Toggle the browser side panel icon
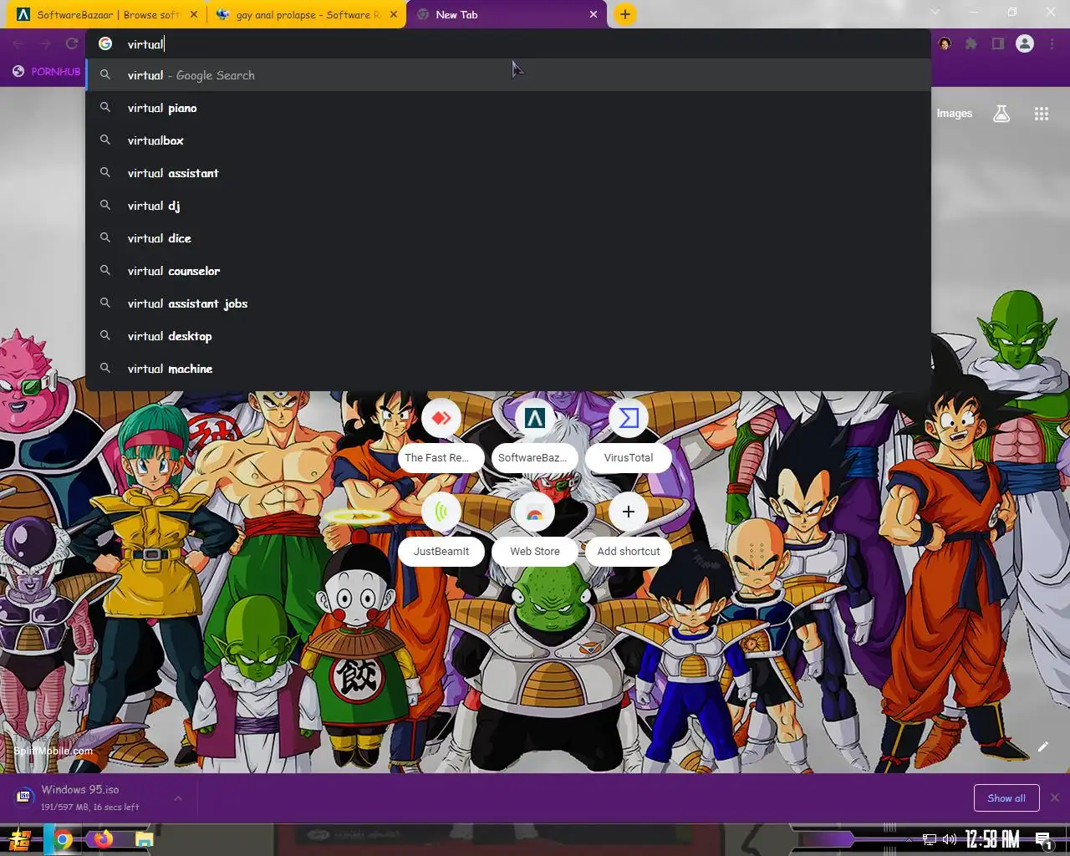Screen dimensions: 1070x856 [x=997, y=43]
